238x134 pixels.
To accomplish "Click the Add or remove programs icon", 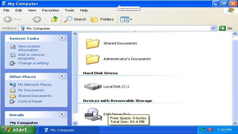I will coord(13,55).
